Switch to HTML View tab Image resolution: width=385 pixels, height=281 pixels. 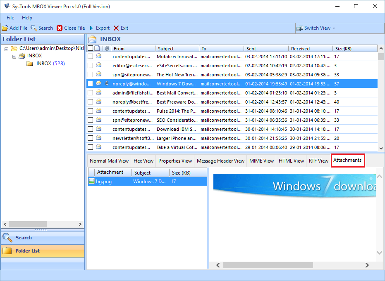click(x=291, y=161)
